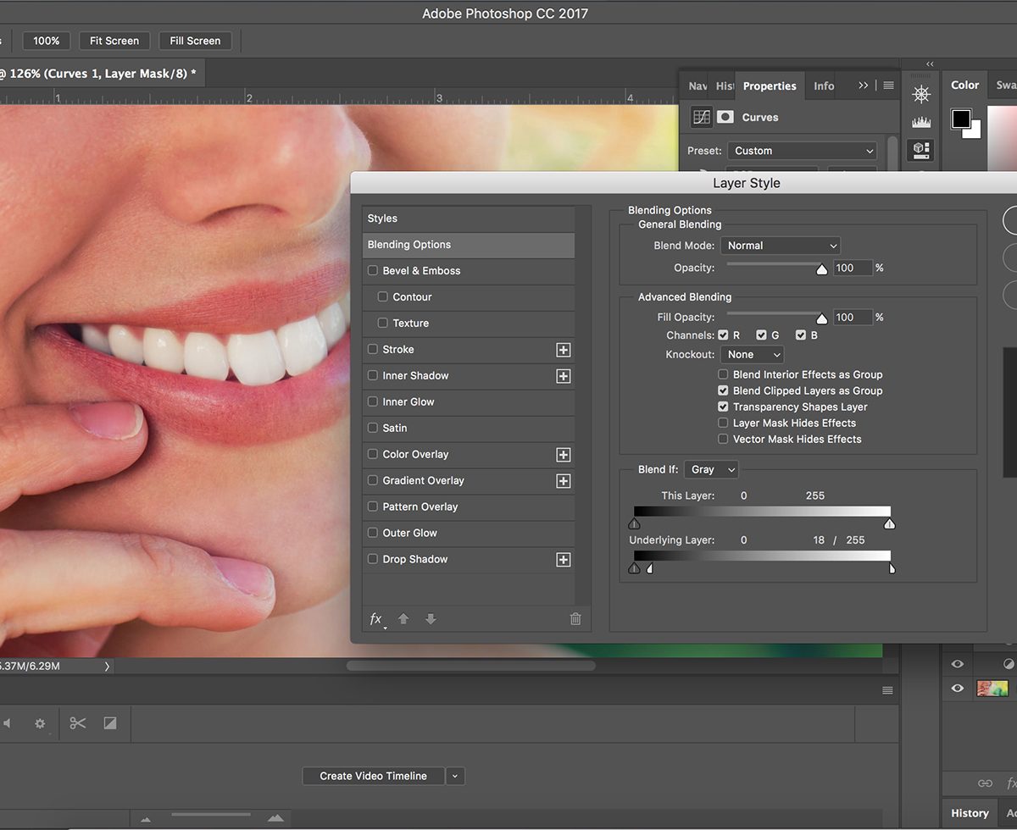Open the Navigator wheel dock icon

coord(921,93)
